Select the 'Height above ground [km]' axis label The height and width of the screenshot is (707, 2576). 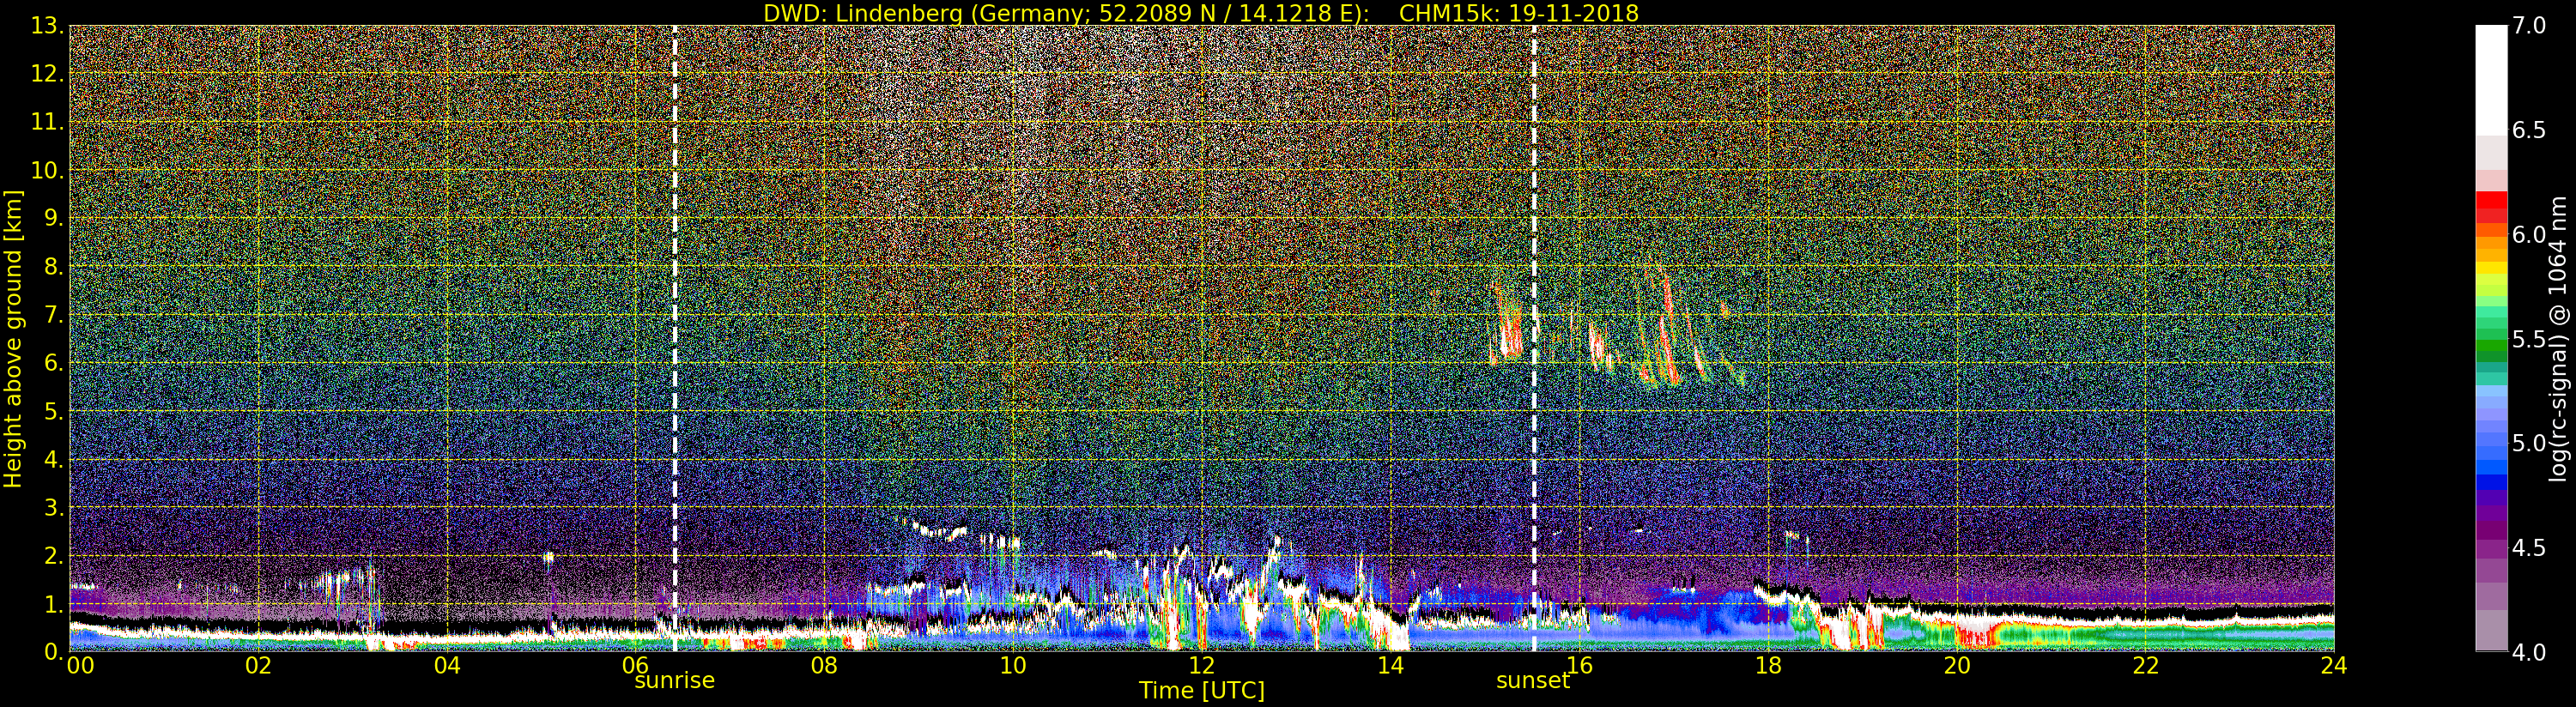(x=13, y=339)
